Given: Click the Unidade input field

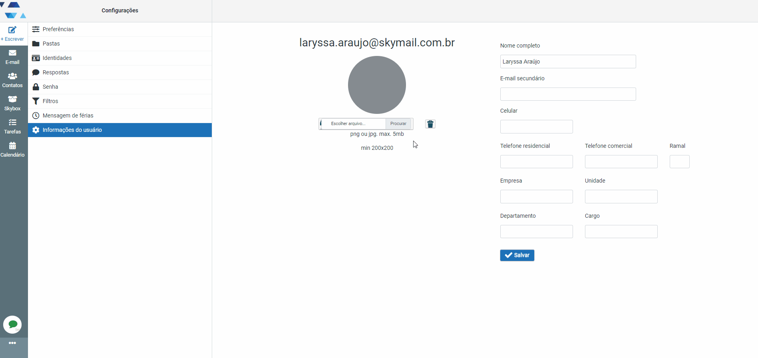Looking at the screenshot, I should pyautogui.click(x=621, y=197).
